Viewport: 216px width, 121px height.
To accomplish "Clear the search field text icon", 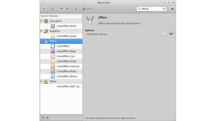I will pos(164,9).
